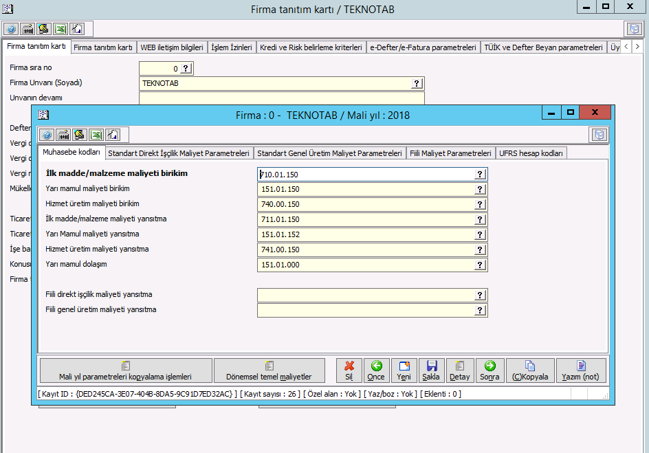The image size is (649, 453).
Task: Go to previous record with Önce
Action: tap(376, 371)
